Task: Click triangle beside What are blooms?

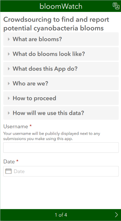Action: coord(9,39)
